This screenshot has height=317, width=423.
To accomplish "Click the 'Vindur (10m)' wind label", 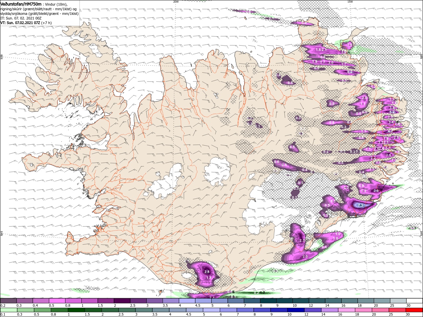I will point(56,4).
